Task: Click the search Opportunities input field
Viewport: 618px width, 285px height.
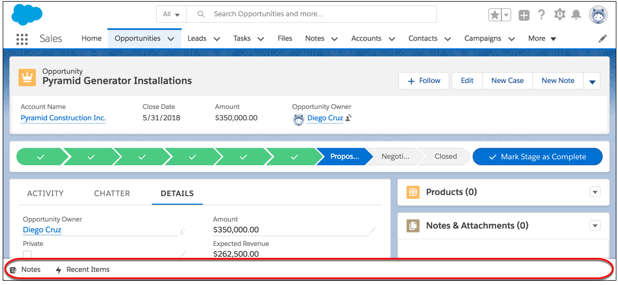Action: [311, 14]
